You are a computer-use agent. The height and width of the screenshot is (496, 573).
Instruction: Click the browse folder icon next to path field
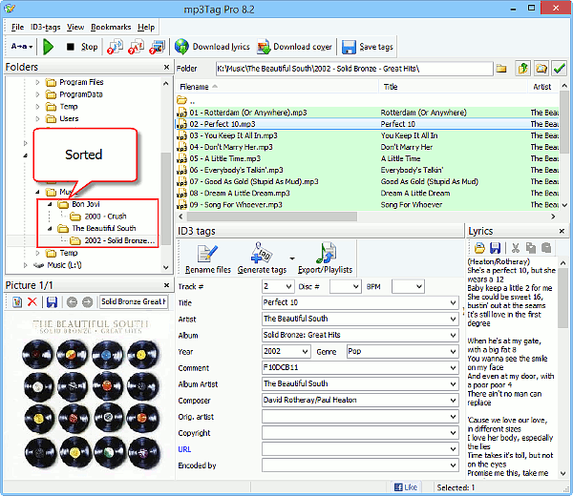pos(501,69)
